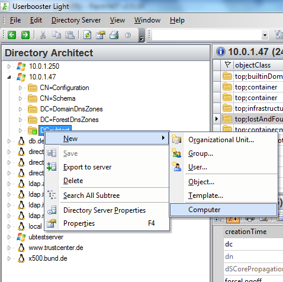Viewport: 283px width, 282px height.
Task: Open the View menu
Action: (x=117, y=20)
